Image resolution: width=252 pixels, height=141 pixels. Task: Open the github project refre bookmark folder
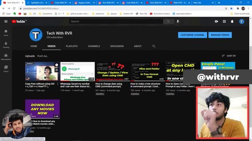click(x=78, y=14)
